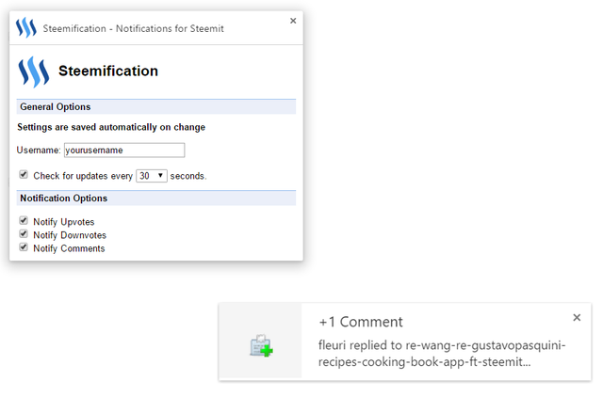Click the comment notification icon with green plus

coord(261,345)
